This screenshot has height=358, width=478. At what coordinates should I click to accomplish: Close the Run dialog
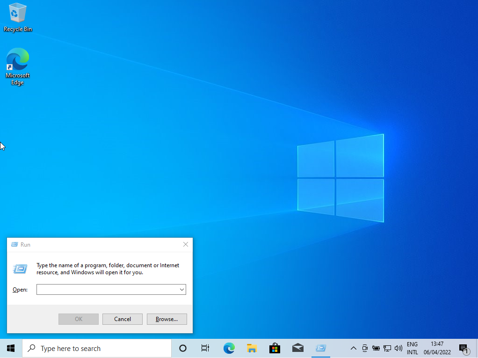click(x=186, y=245)
